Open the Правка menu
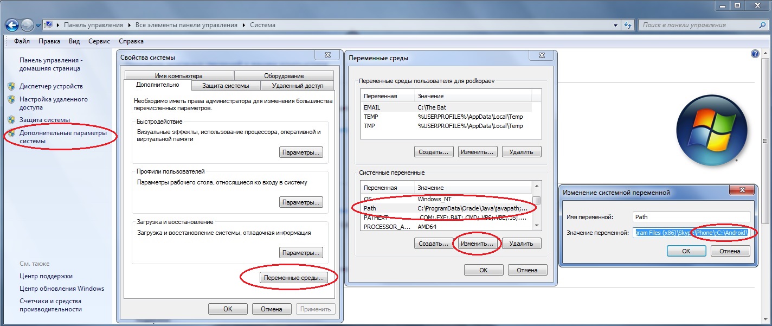The image size is (772, 326). pos(49,41)
